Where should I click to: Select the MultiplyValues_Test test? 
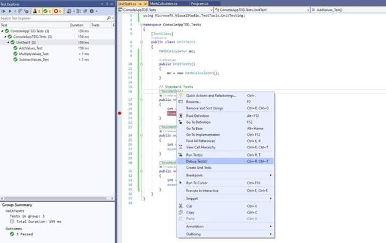pyautogui.click(x=34, y=54)
